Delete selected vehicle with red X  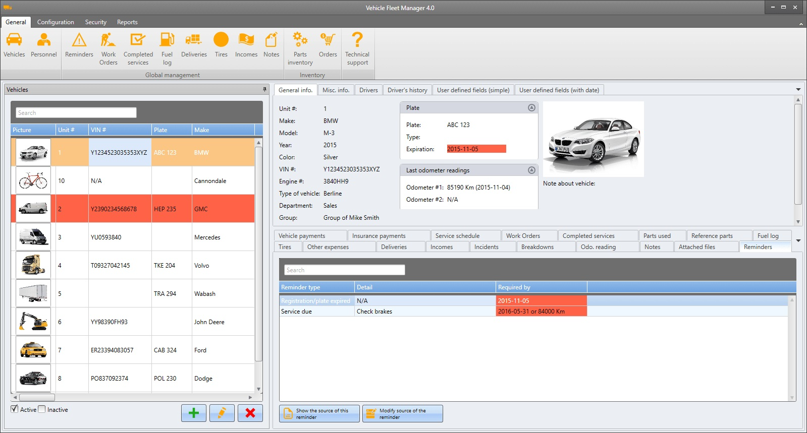[250, 413]
